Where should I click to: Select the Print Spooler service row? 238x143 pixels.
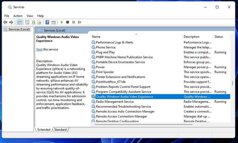[x=105, y=72]
